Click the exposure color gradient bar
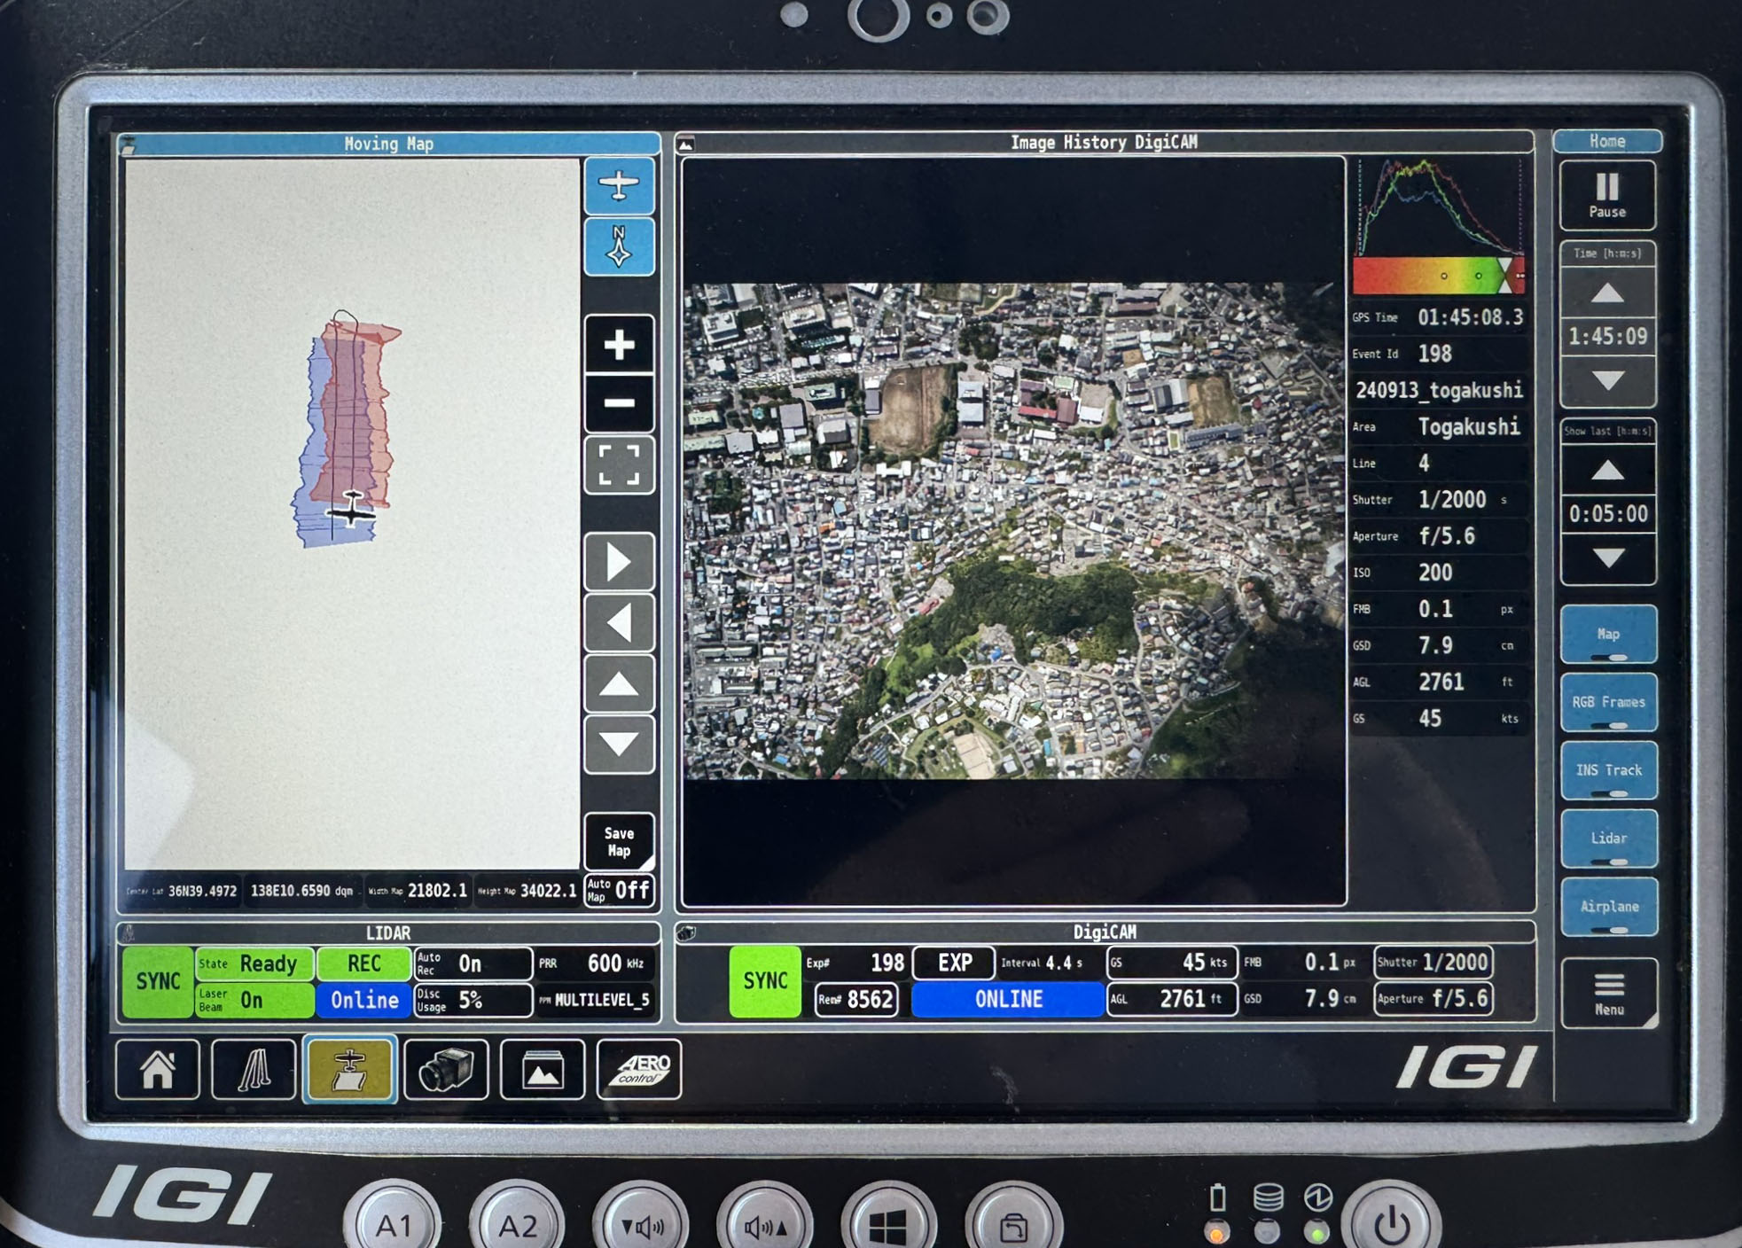The image size is (1742, 1248). coord(1438,276)
